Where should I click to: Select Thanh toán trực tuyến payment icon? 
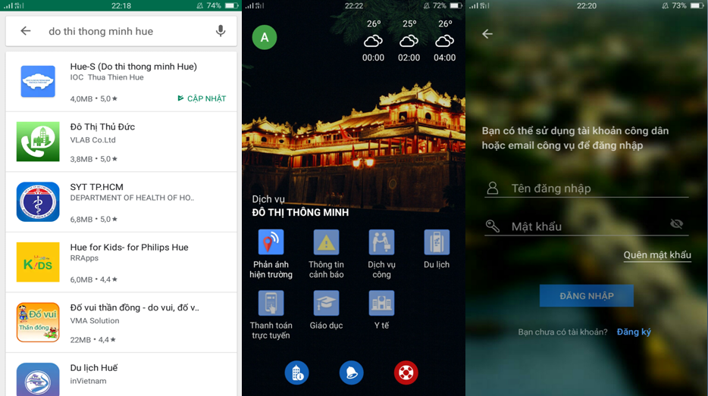271,304
